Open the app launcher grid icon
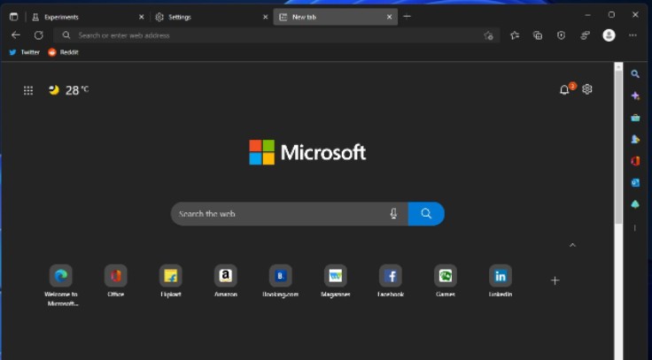This screenshot has width=652, height=360. (28, 90)
